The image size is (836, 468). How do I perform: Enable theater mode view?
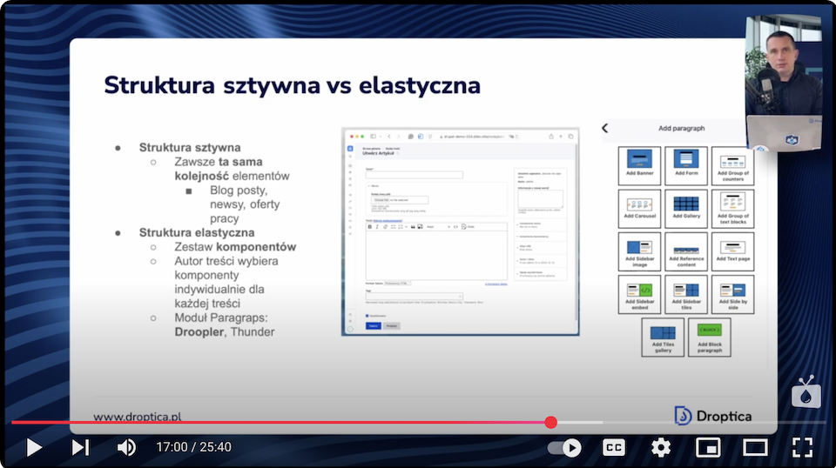(x=755, y=447)
